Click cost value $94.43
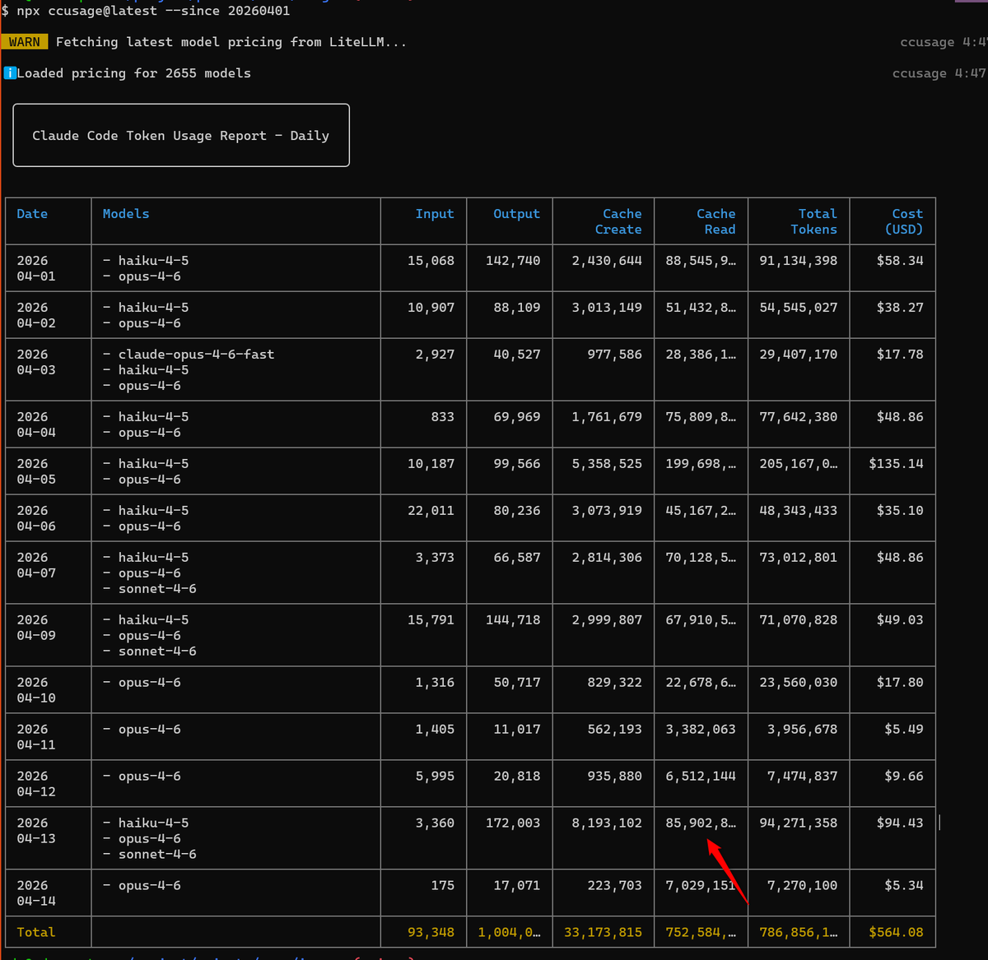The width and height of the screenshot is (988, 960). tap(900, 823)
